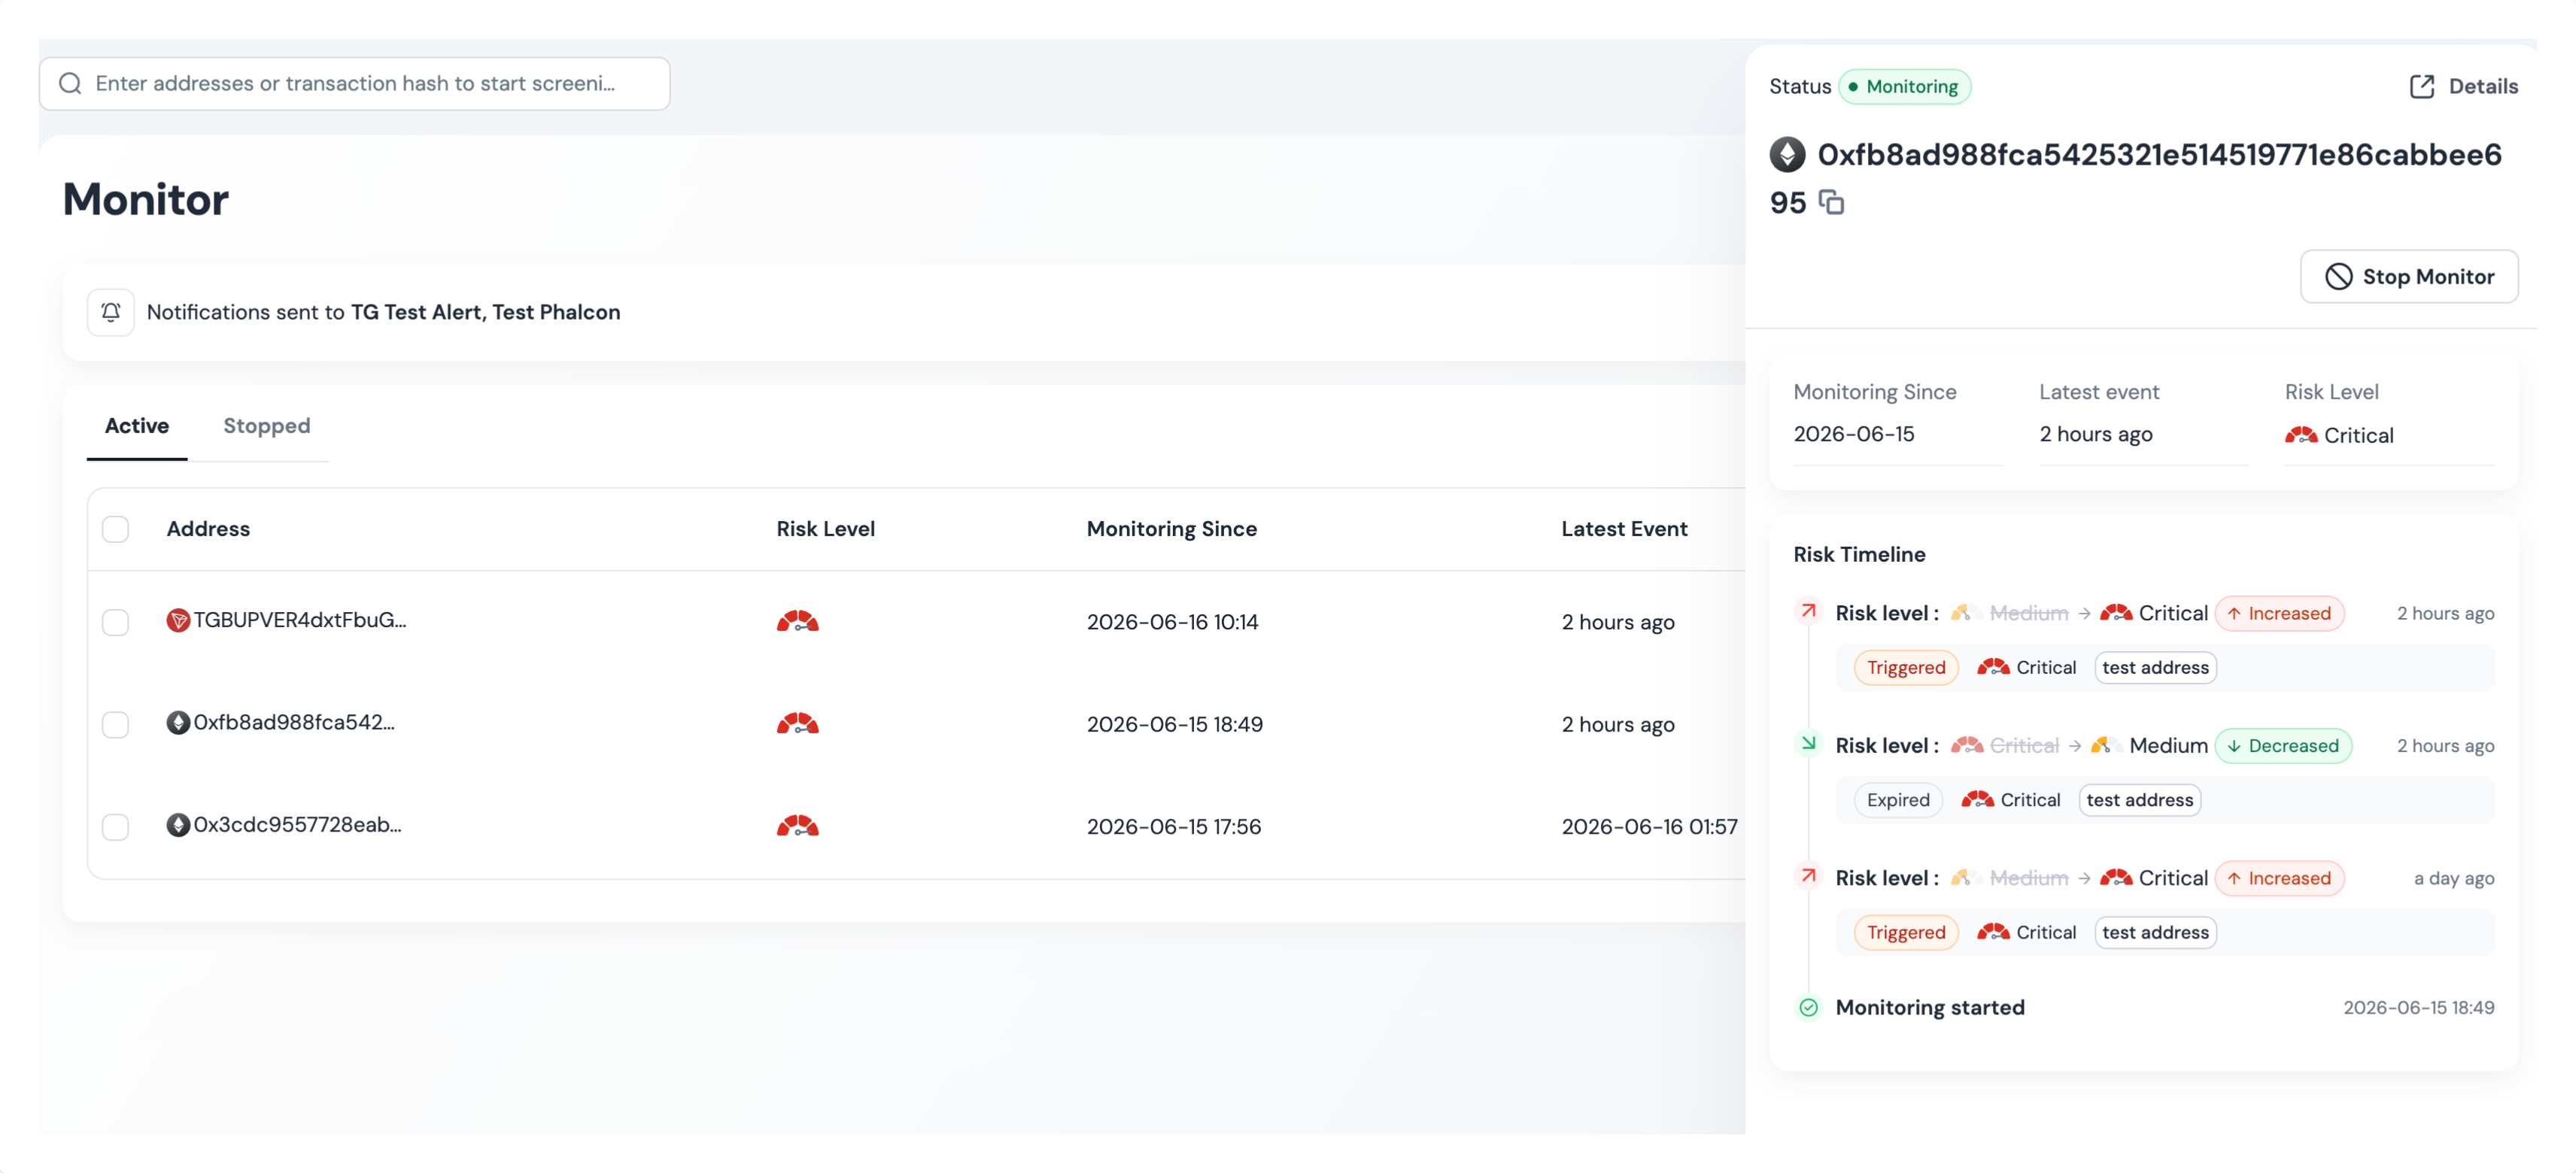Image resolution: width=2576 pixels, height=1173 pixels.
Task: Click the Critical gauge under Risk Level summary
Action: 2300,435
